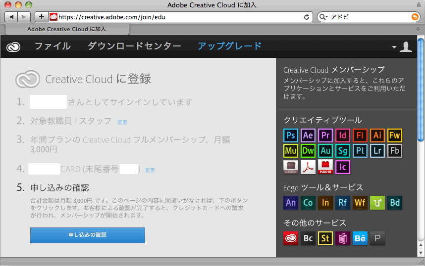425x266 pixels.
Task: Select the After Effects (Ae) icon
Action: coord(308,135)
